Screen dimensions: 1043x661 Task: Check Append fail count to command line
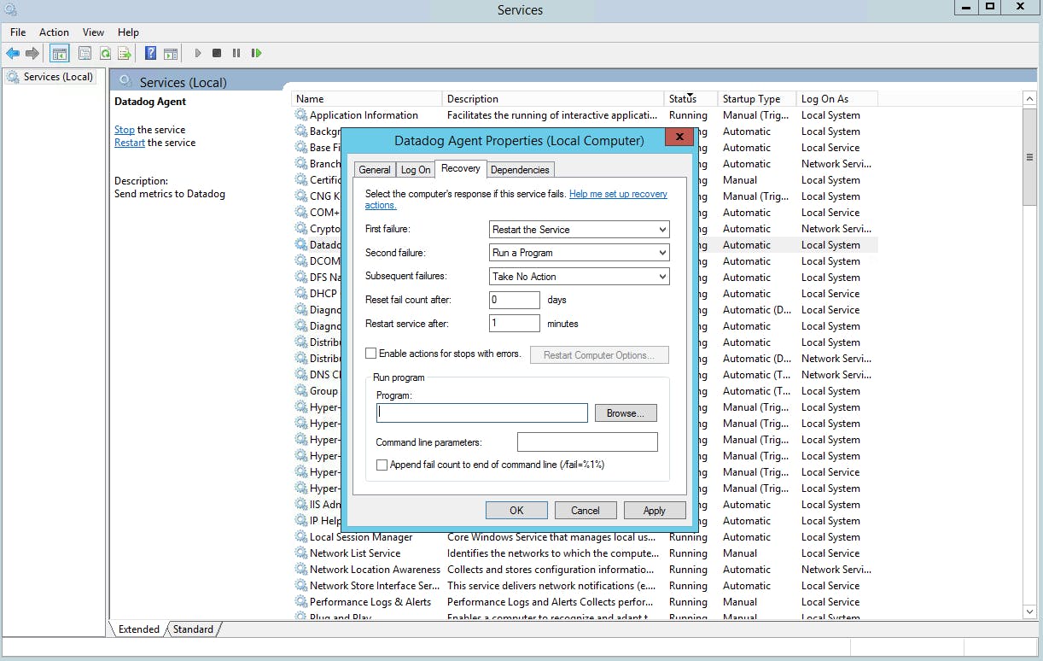pyautogui.click(x=382, y=465)
